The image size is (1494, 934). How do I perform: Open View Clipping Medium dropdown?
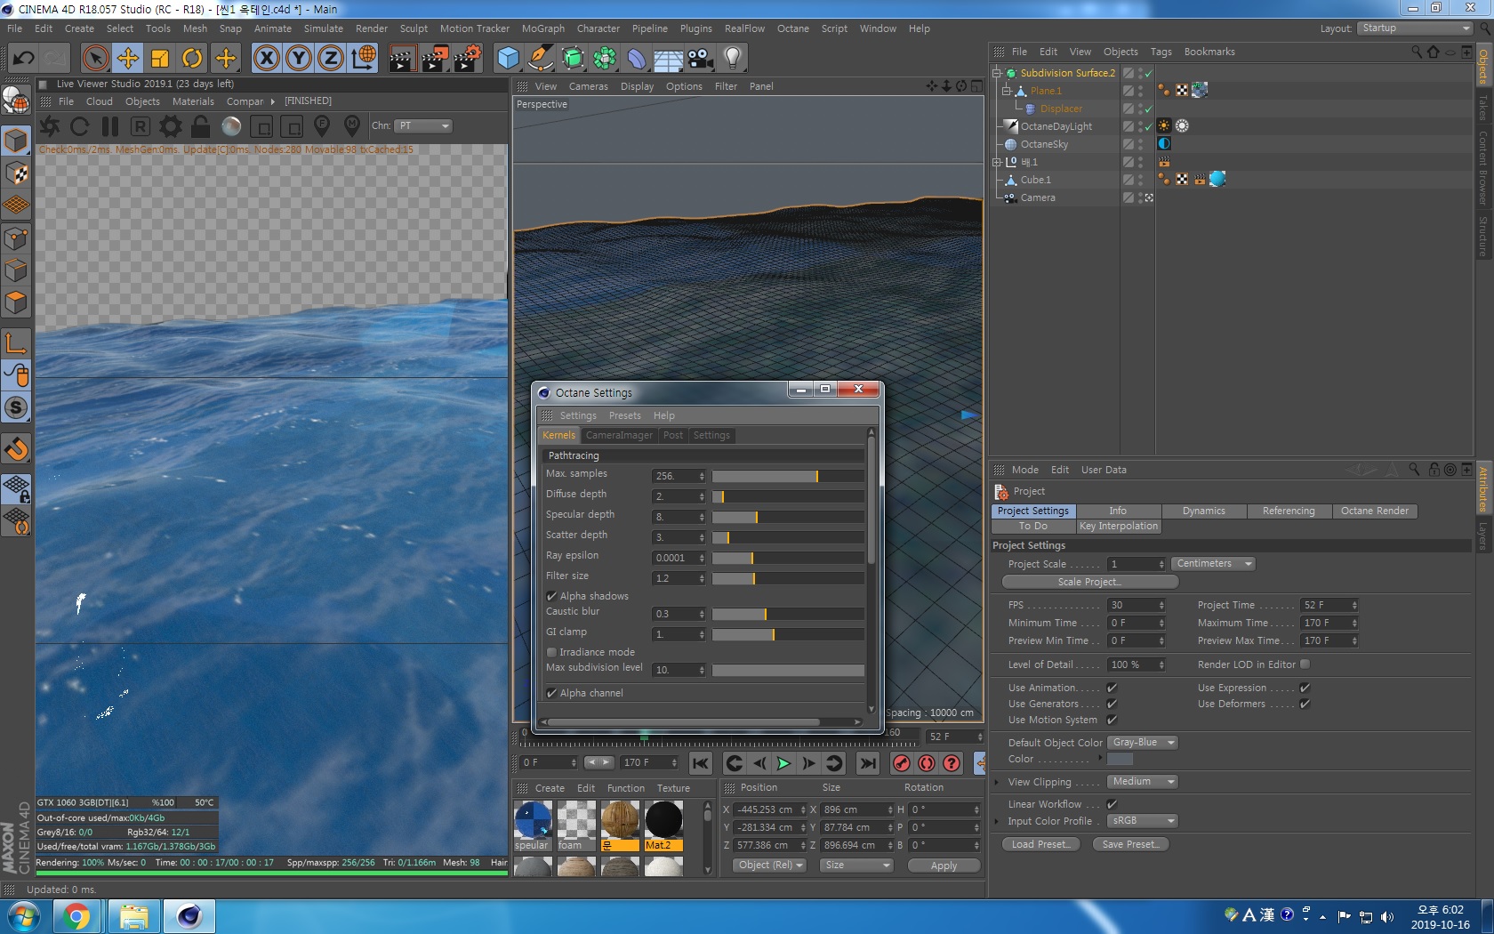[1143, 782]
